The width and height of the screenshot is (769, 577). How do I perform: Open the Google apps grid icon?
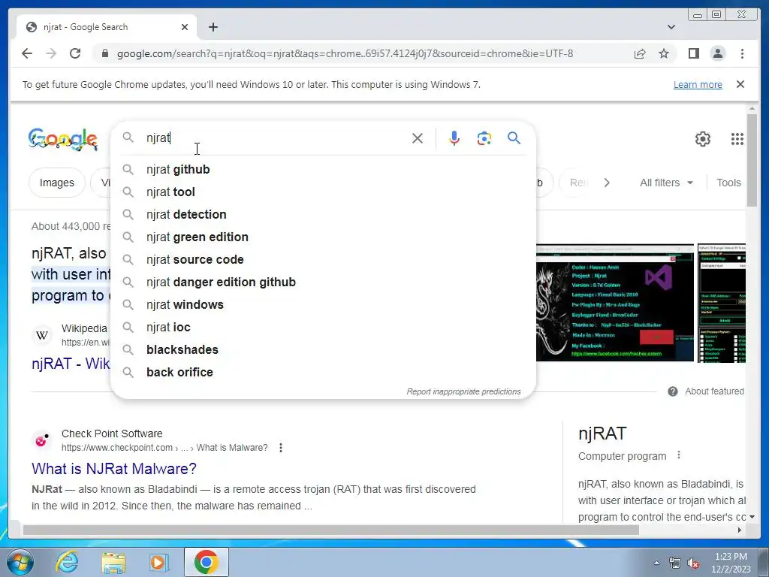tap(737, 139)
